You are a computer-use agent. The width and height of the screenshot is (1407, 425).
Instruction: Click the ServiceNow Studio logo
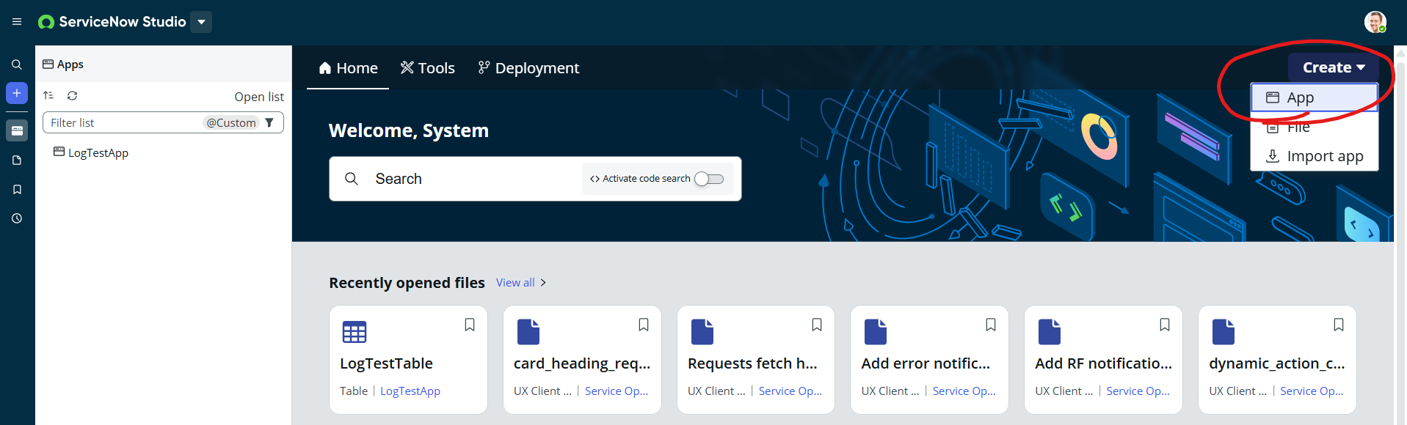tap(112, 22)
